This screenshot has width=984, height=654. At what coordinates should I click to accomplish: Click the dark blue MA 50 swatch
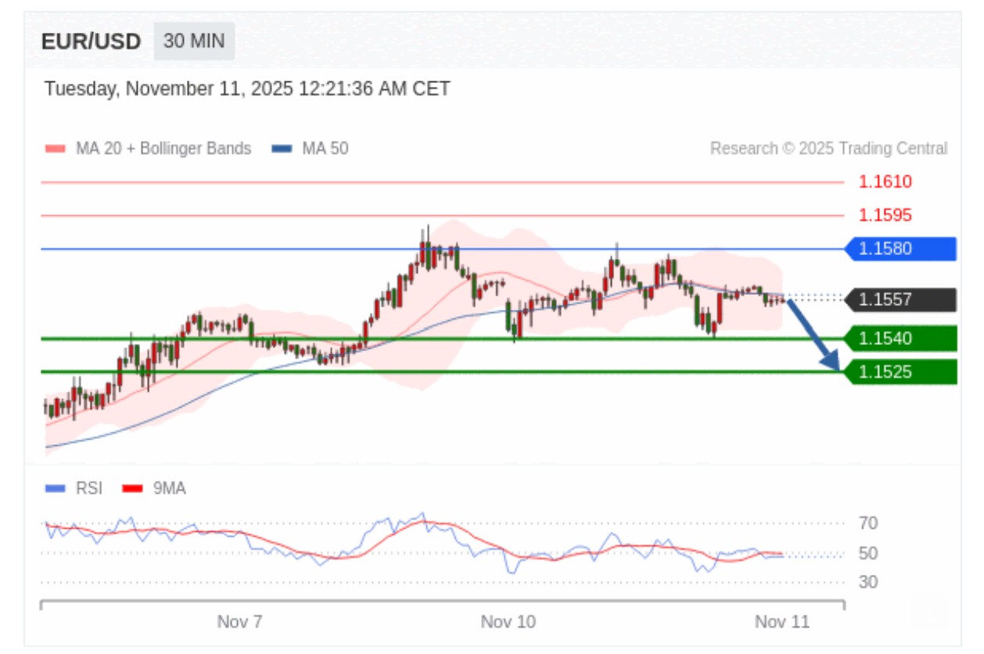(282, 149)
